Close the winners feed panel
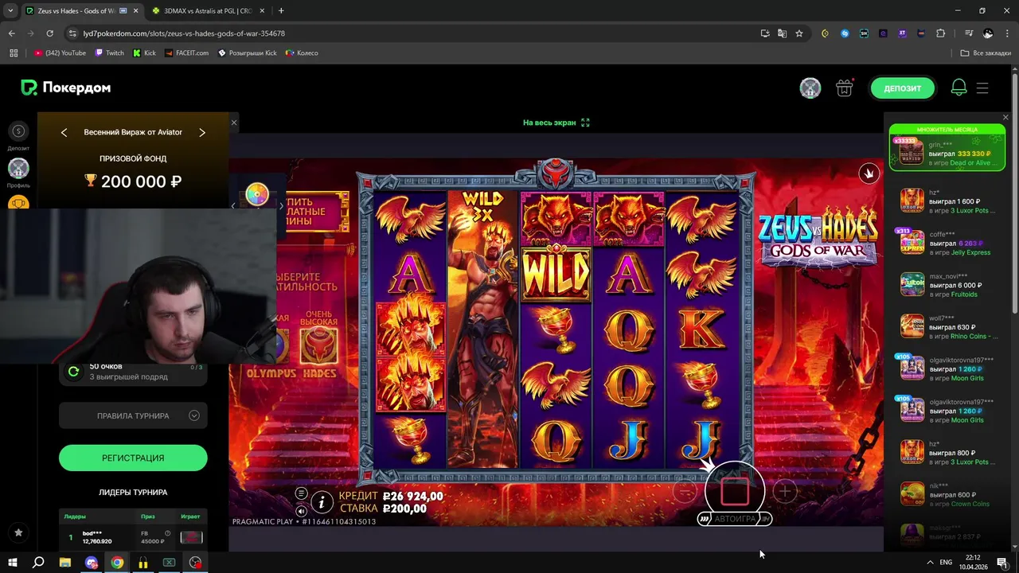 [1005, 118]
